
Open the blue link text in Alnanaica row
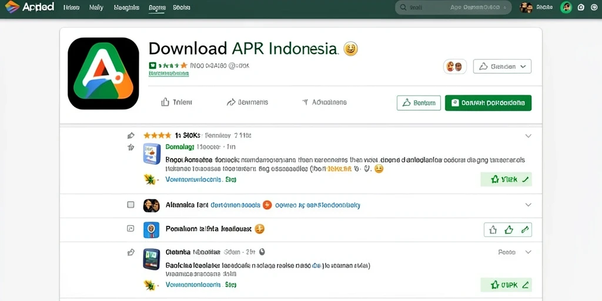(x=236, y=205)
